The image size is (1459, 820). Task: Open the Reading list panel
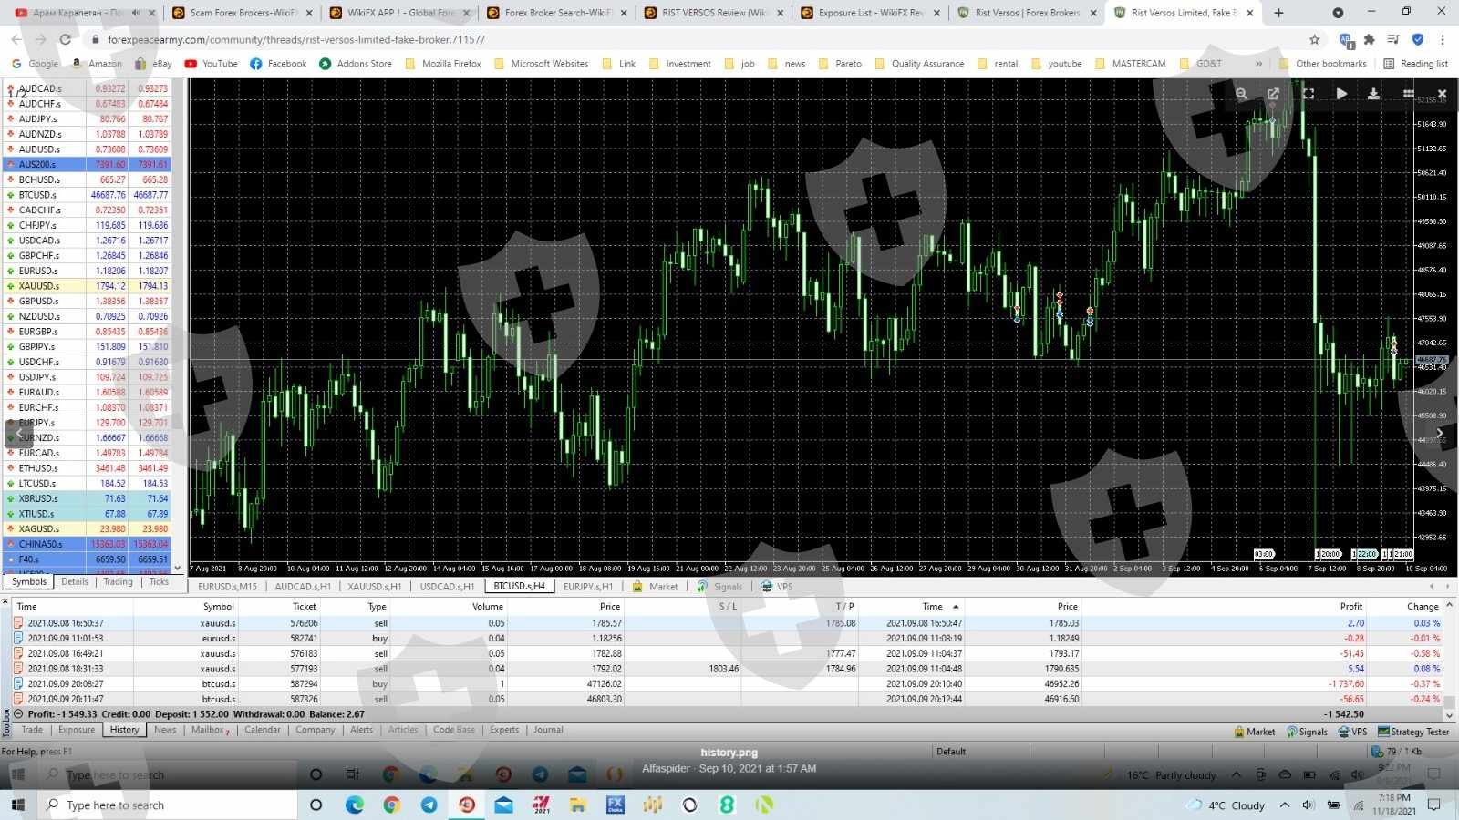click(x=1415, y=64)
